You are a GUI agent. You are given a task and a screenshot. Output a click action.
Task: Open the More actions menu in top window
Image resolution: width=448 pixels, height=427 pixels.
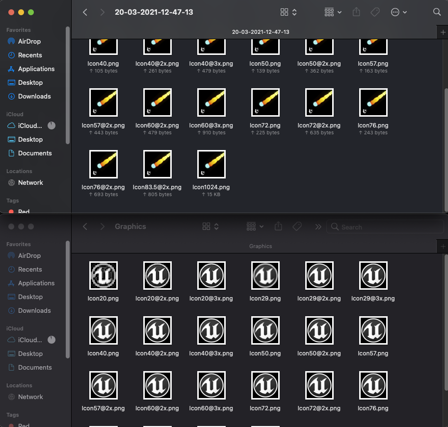398,12
